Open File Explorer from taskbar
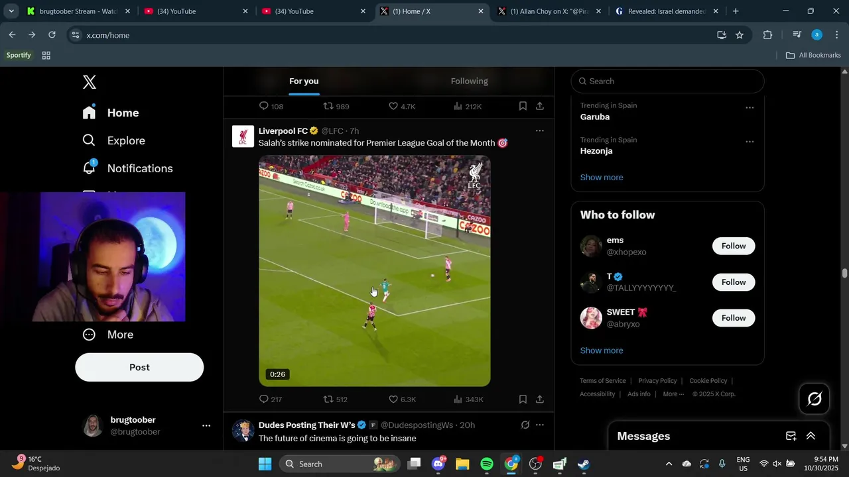The image size is (849, 477). pyautogui.click(x=462, y=464)
